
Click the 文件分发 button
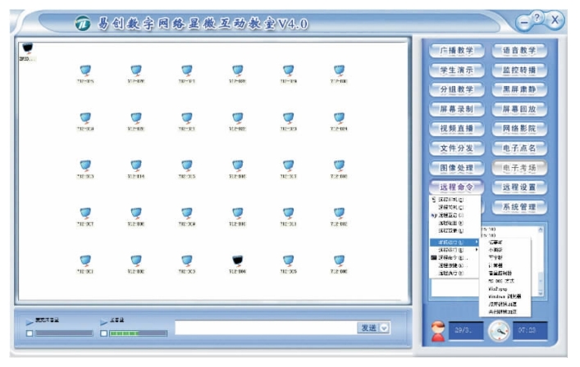pos(457,147)
